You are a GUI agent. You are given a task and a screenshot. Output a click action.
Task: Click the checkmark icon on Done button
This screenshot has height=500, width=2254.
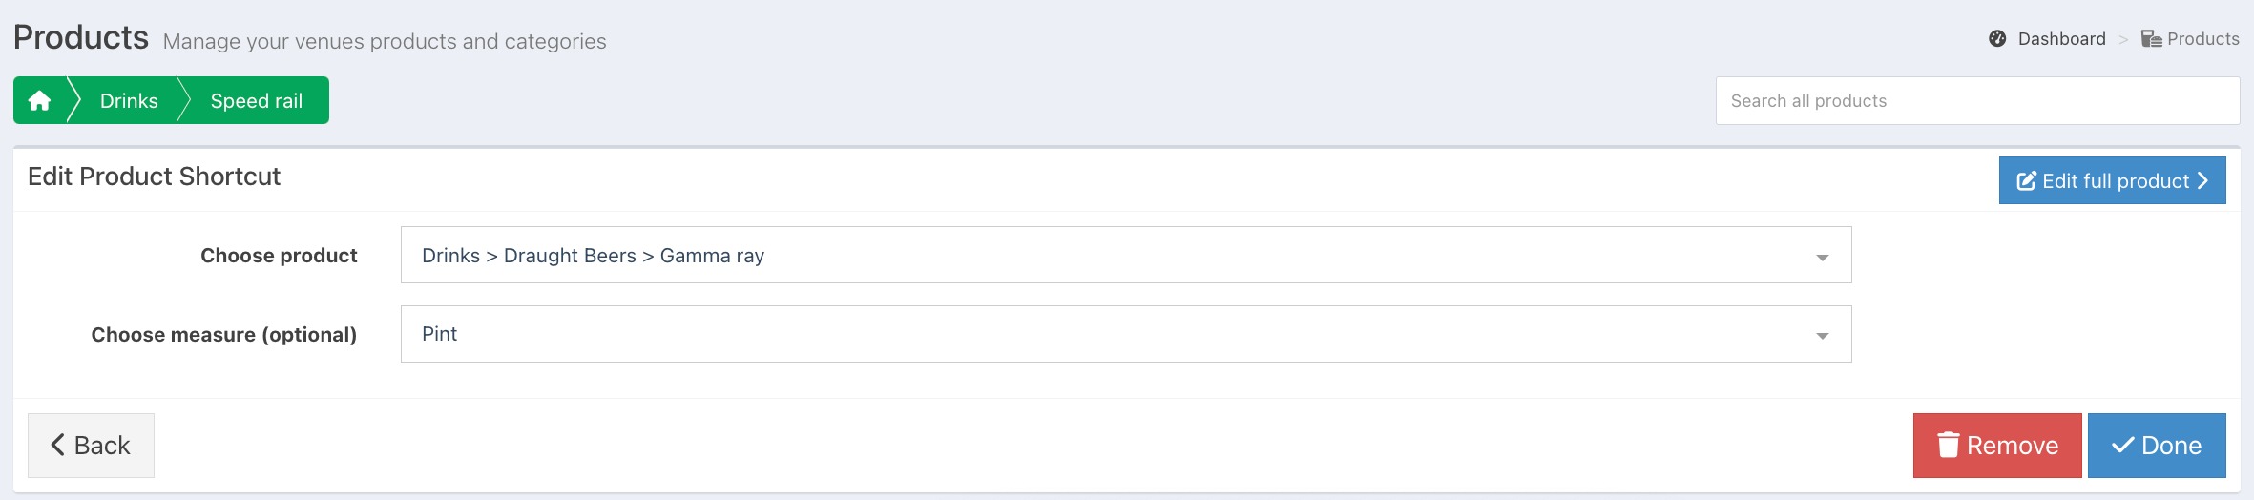(2123, 446)
